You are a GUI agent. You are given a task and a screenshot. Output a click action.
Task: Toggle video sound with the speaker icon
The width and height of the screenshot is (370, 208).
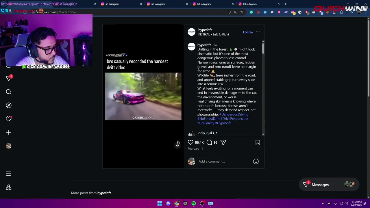coord(177,145)
